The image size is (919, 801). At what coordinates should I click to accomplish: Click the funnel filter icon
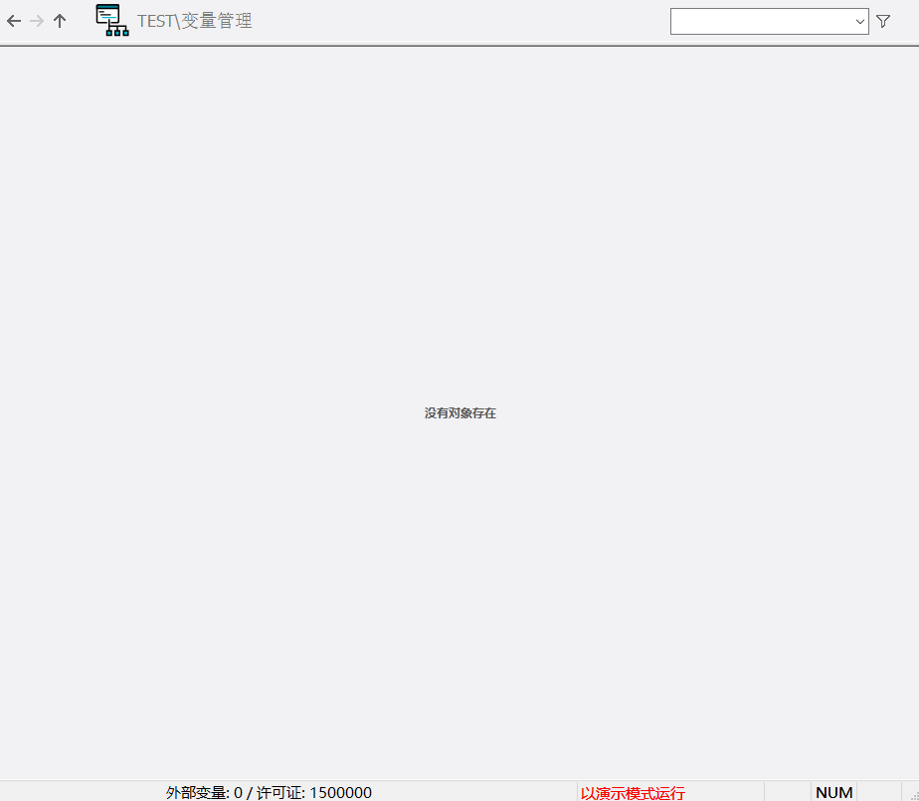coord(883,21)
